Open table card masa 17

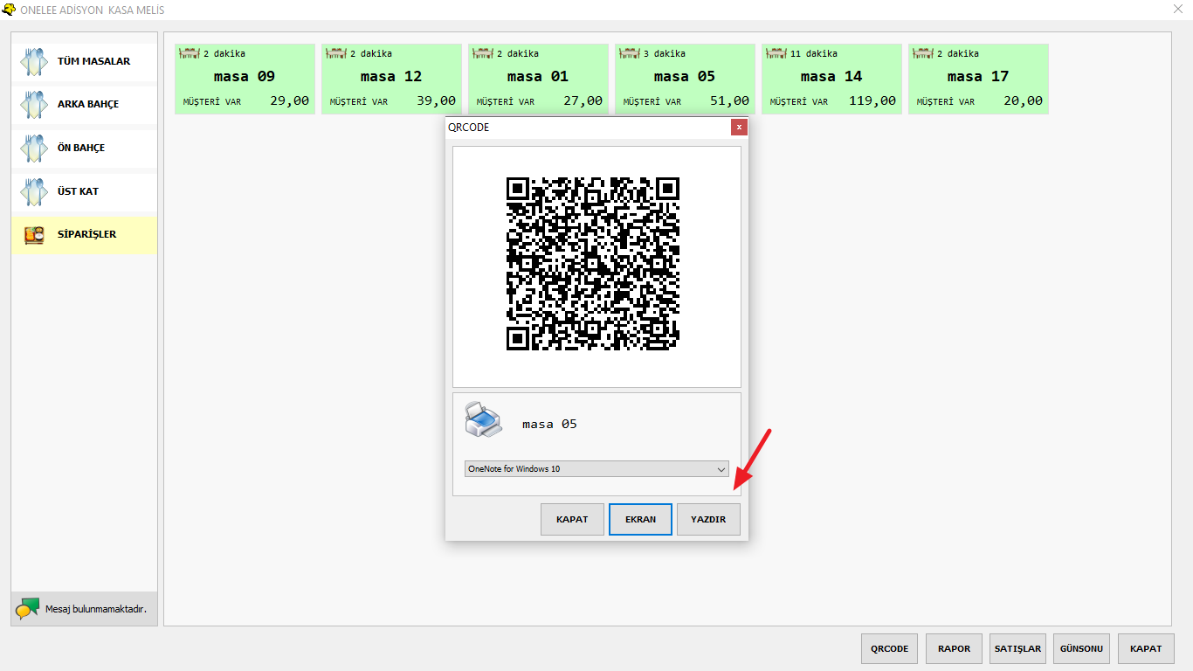(978, 80)
